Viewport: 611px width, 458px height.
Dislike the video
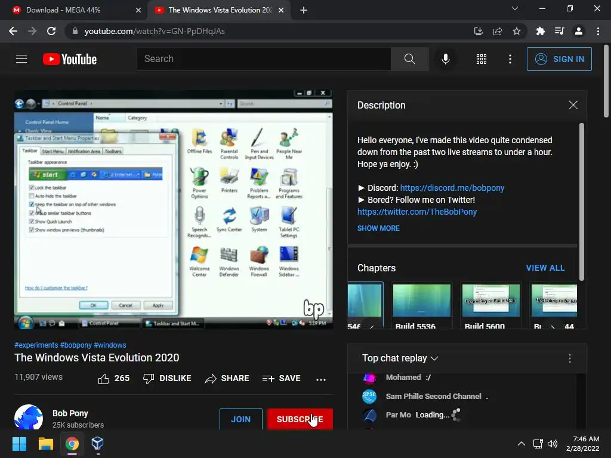167,378
